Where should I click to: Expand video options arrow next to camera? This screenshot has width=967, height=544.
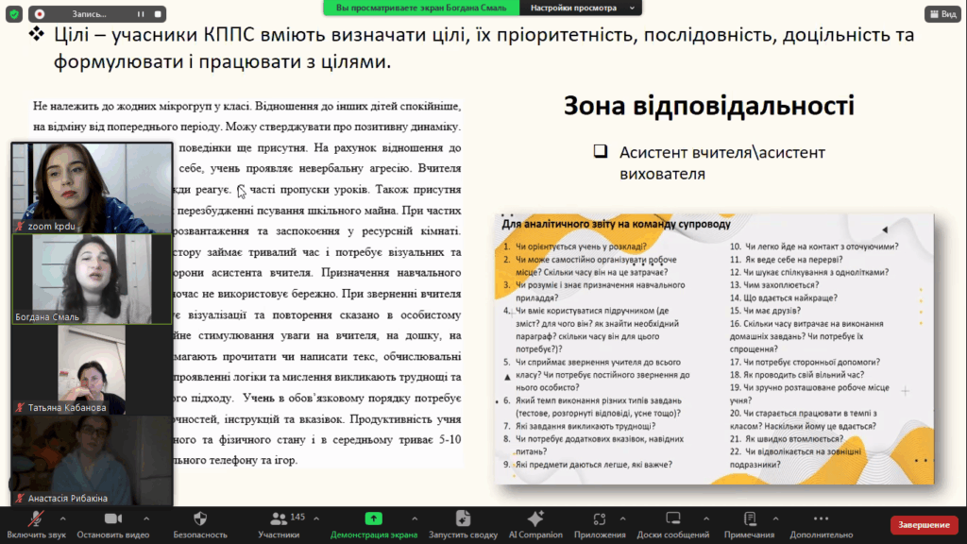[148, 518]
